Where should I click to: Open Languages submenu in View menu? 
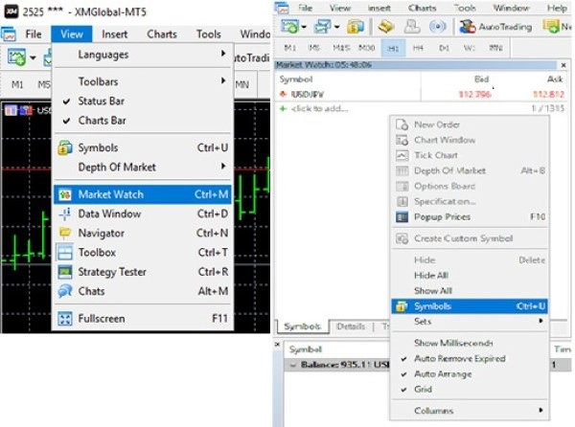click(x=143, y=55)
